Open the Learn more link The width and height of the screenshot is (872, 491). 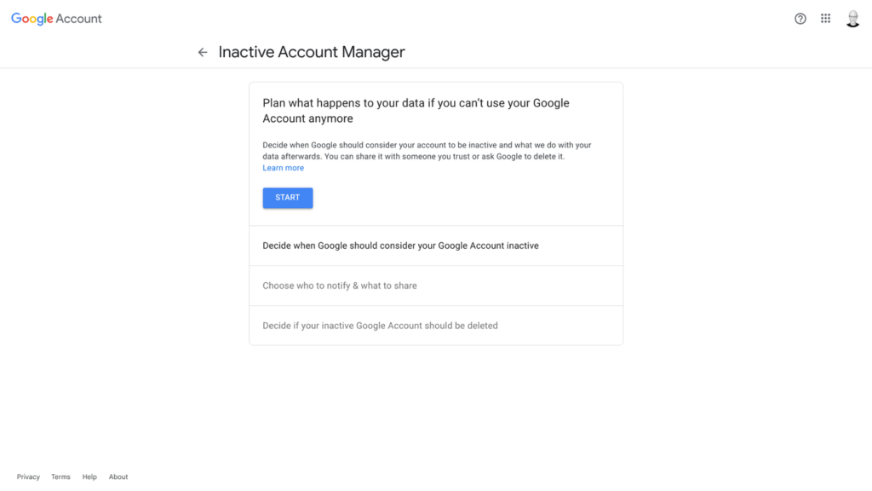pyautogui.click(x=283, y=167)
